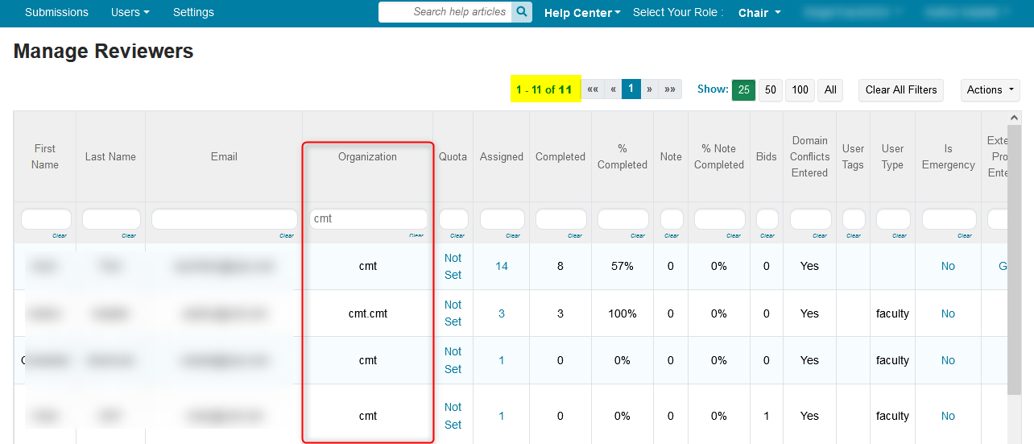1034x444 pixels.
Task: Open the Submissions menu item
Action: [56, 12]
